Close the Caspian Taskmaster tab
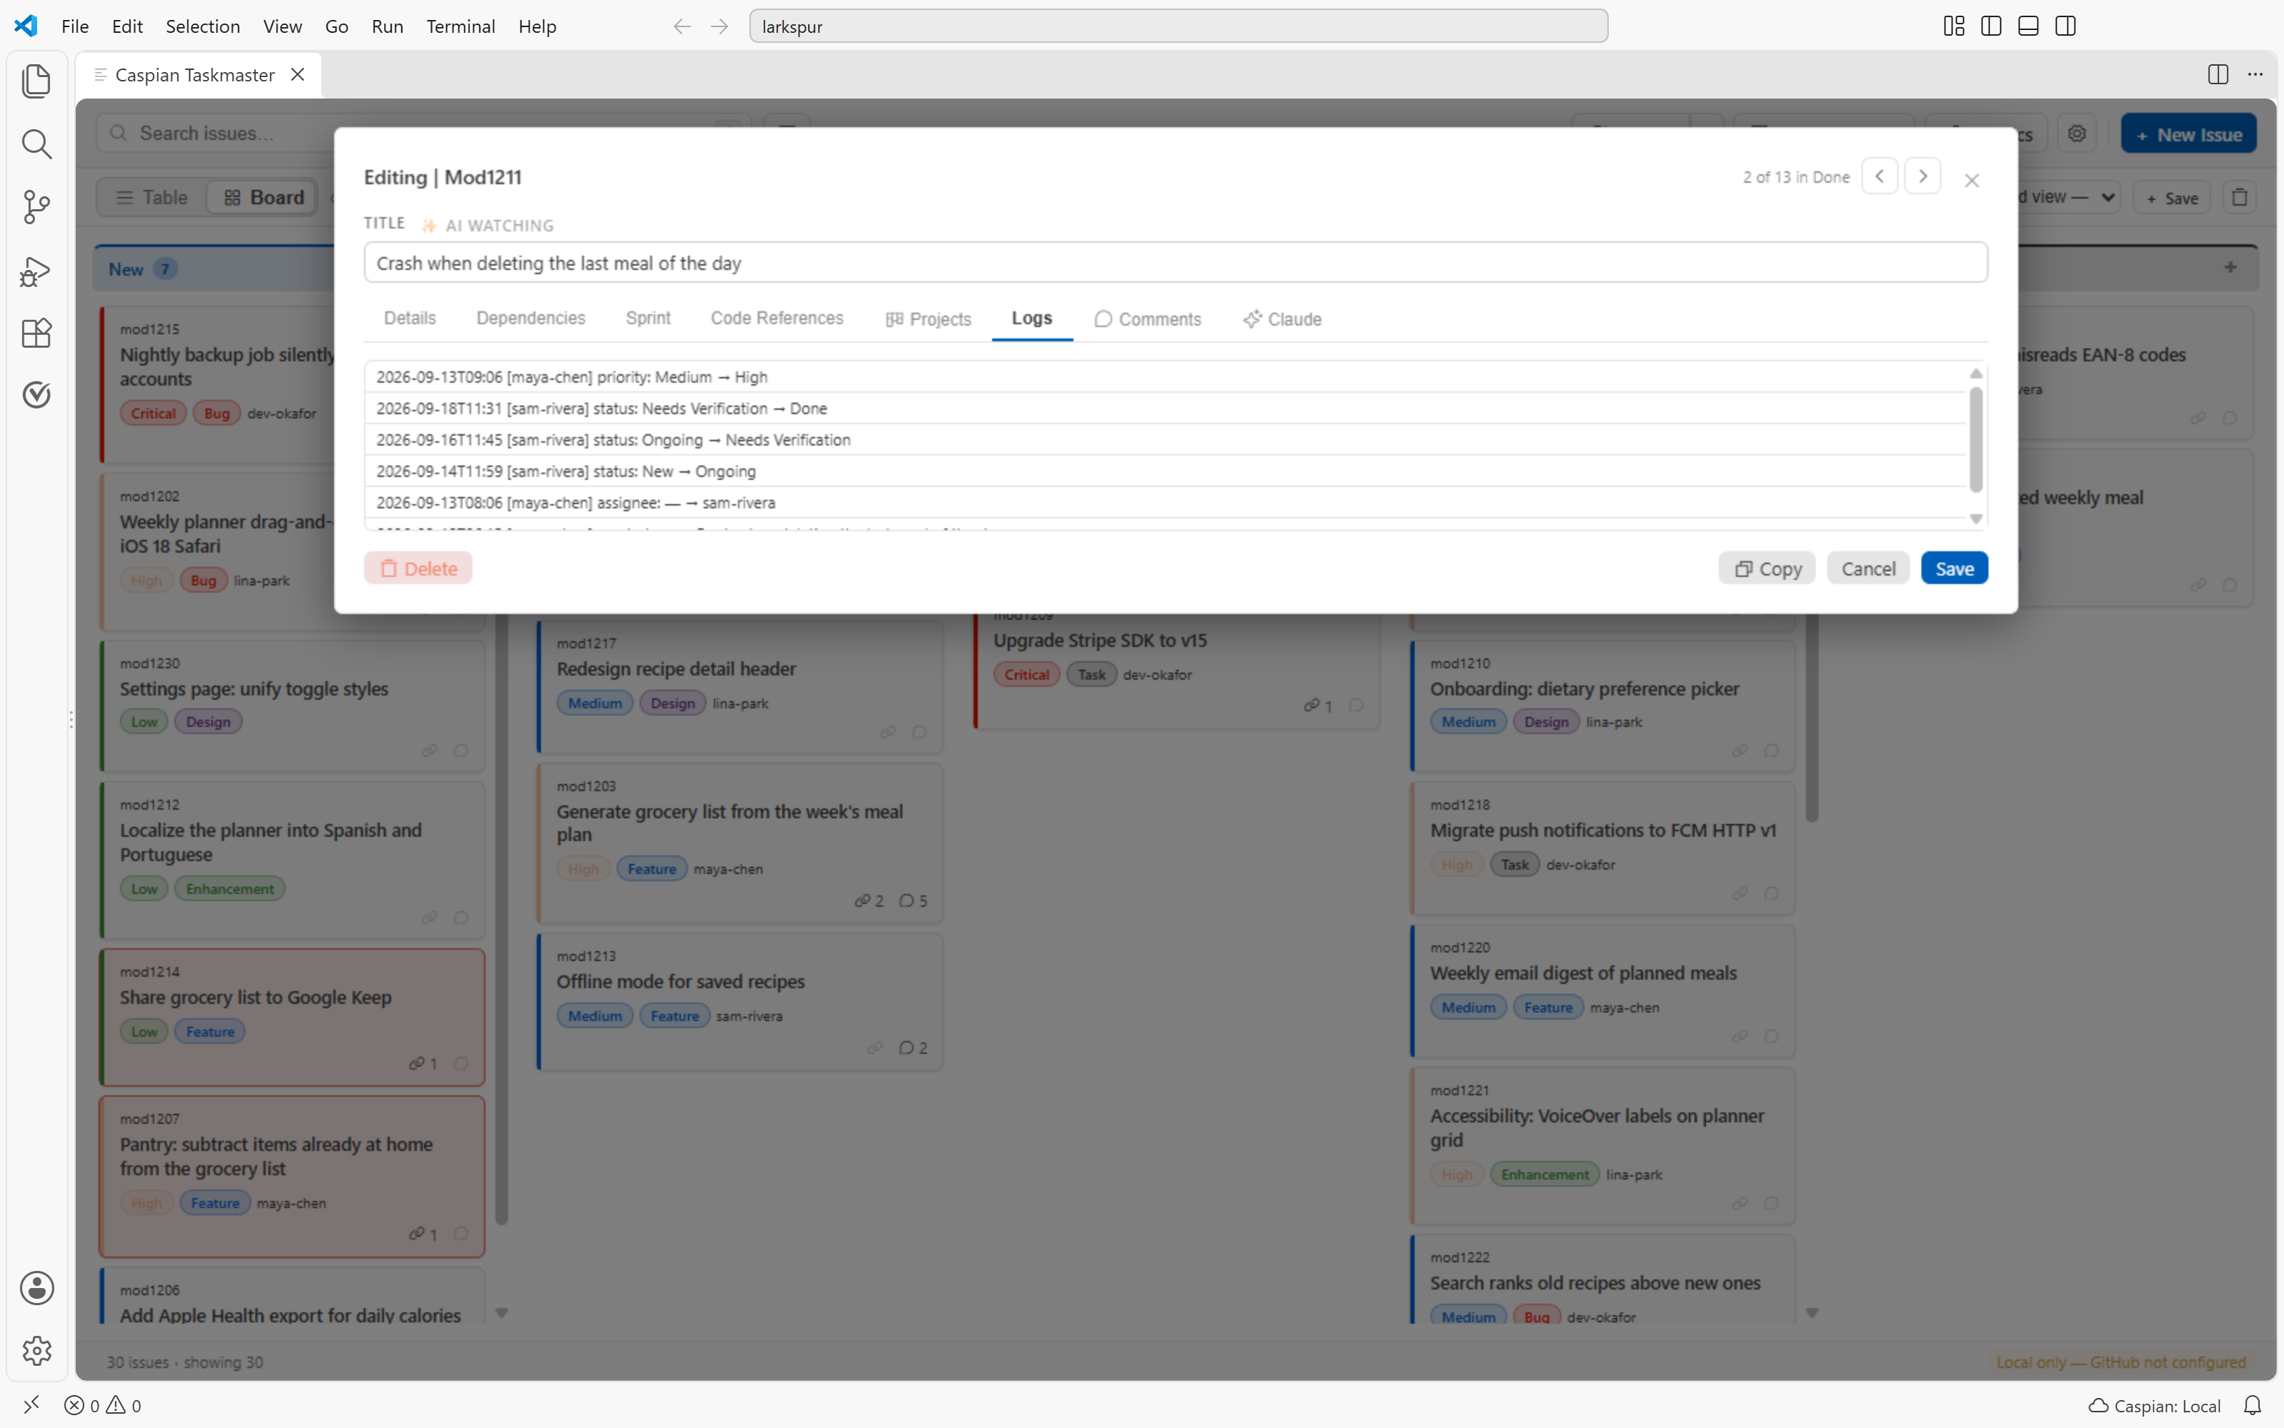 coord(298,74)
